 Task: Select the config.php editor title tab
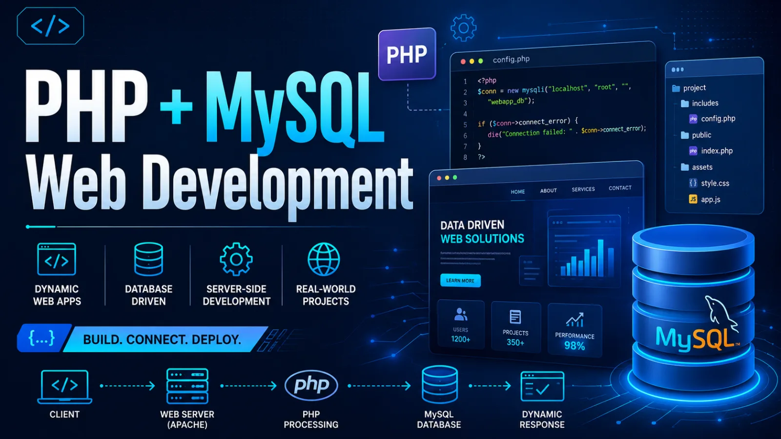tap(511, 60)
